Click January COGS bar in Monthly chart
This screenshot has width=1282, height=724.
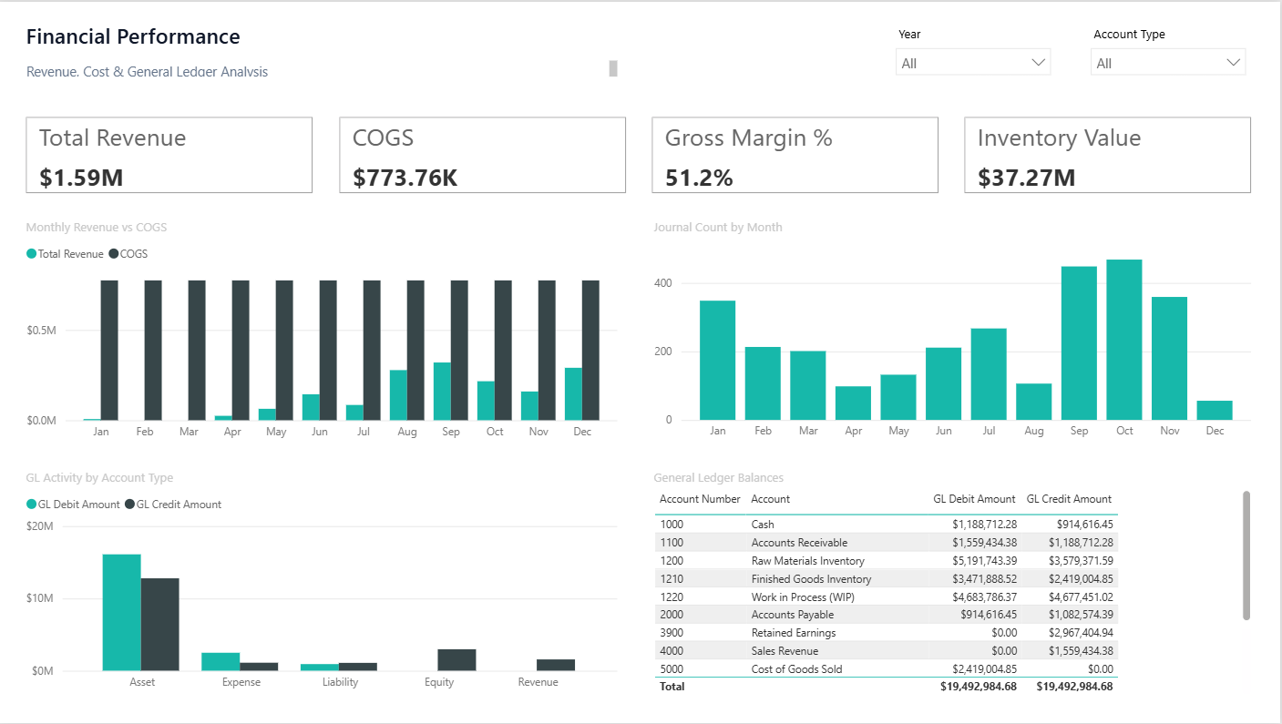pos(109,351)
